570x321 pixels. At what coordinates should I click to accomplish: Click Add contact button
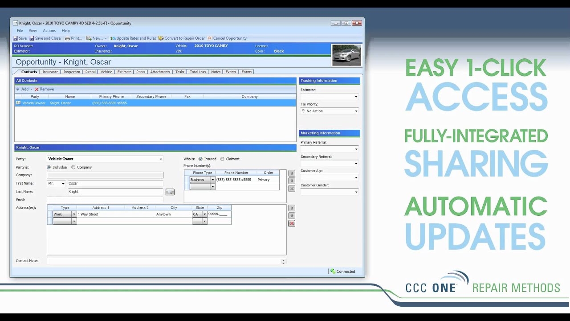click(x=24, y=89)
